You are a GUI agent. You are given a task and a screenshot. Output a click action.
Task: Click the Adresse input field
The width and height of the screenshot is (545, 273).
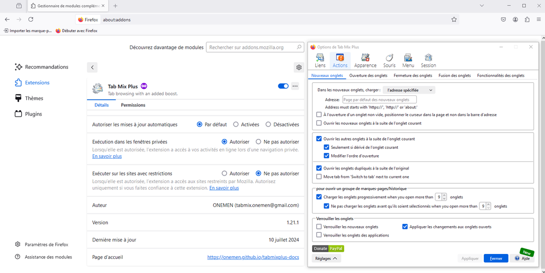[x=379, y=100]
